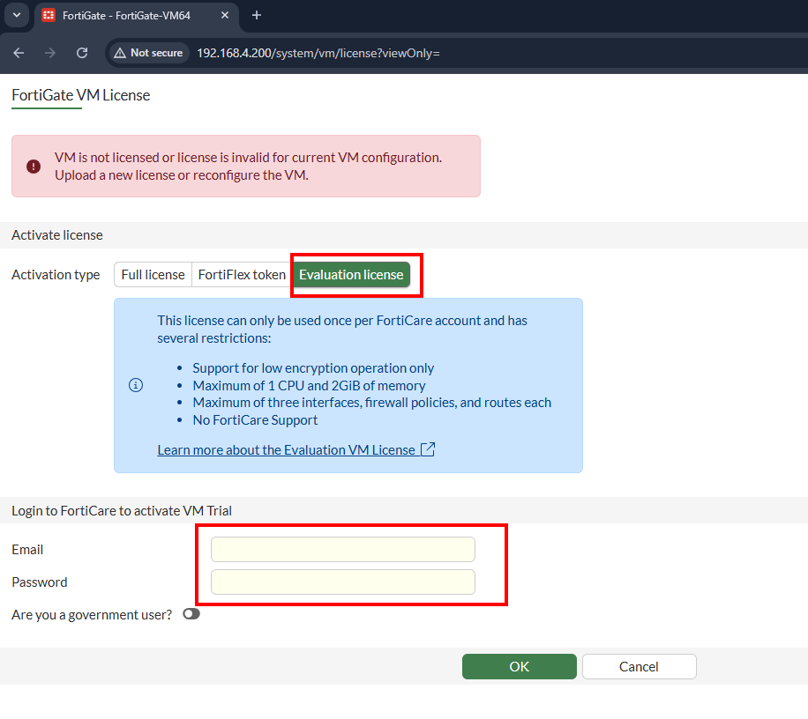This screenshot has width=808, height=719.
Task: Click the external link icon beside Learn more
Action: click(x=428, y=449)
